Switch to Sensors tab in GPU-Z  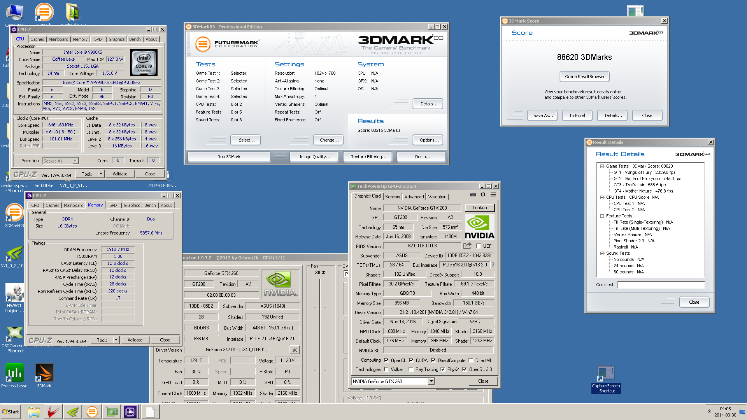(393, 197)
